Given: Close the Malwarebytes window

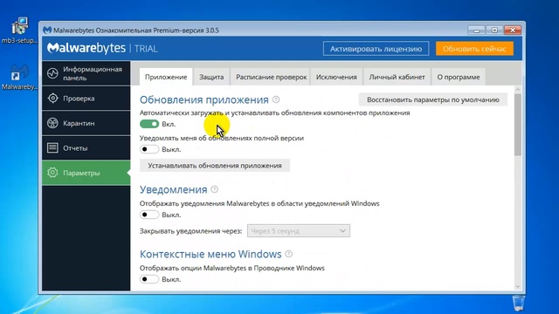Looking at the screenshot, I should pyautogui.click(x=513, y=31).
